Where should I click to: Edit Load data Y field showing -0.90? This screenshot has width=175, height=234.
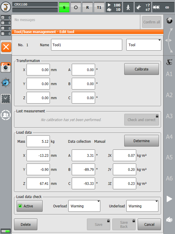(x=38, y=169)
